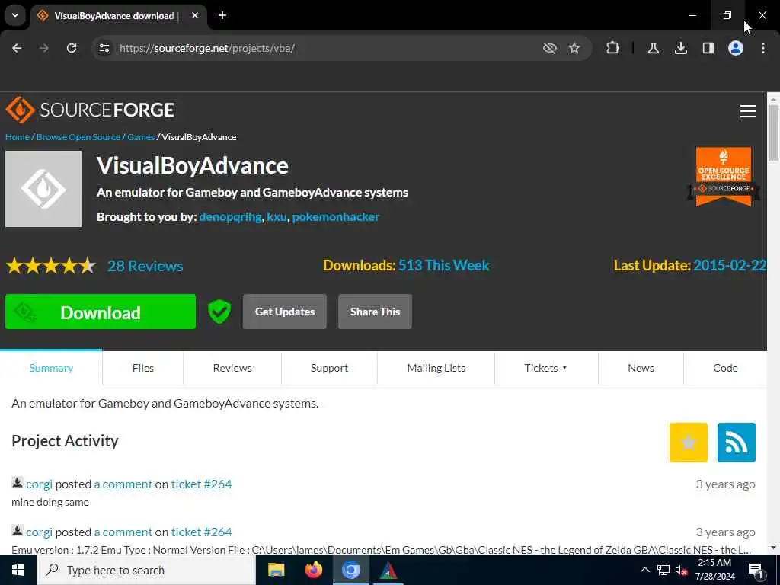Open the Summary tab
Viewport: 780px width, 585px height.
(51, 368)
